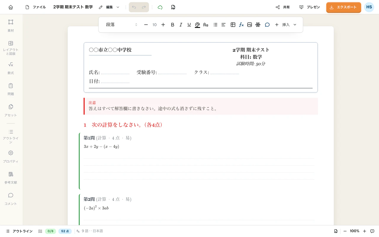Viewport: 379px width, 237px height.
Task: Open the HS user avatar menu
Action: pos(369,7)
